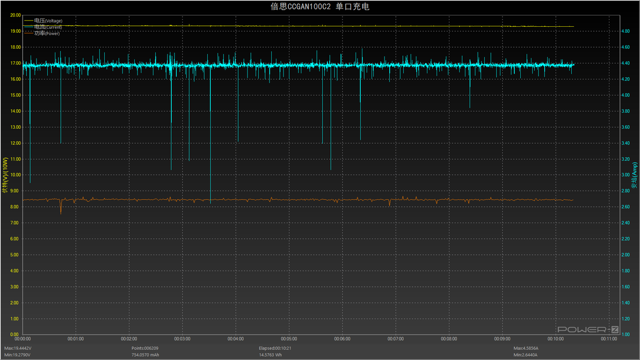Click the right axis title 安培(Amp)

point(634,175)
